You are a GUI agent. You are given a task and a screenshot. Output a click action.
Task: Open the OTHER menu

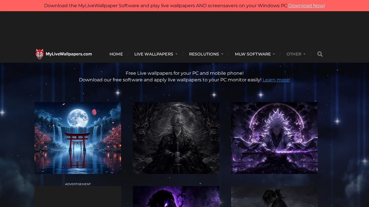pyautogui.click(x=294, y=54)
